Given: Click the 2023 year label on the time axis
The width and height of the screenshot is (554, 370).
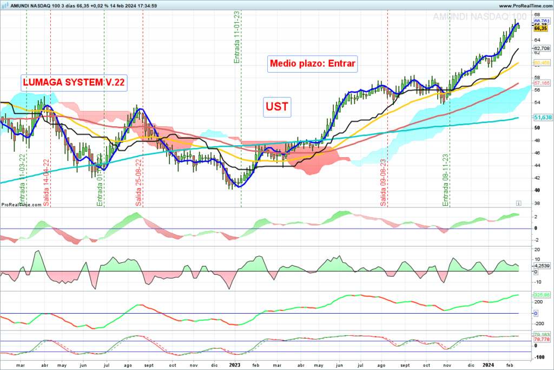Looking at the screenshot, I should pos(235,365).
